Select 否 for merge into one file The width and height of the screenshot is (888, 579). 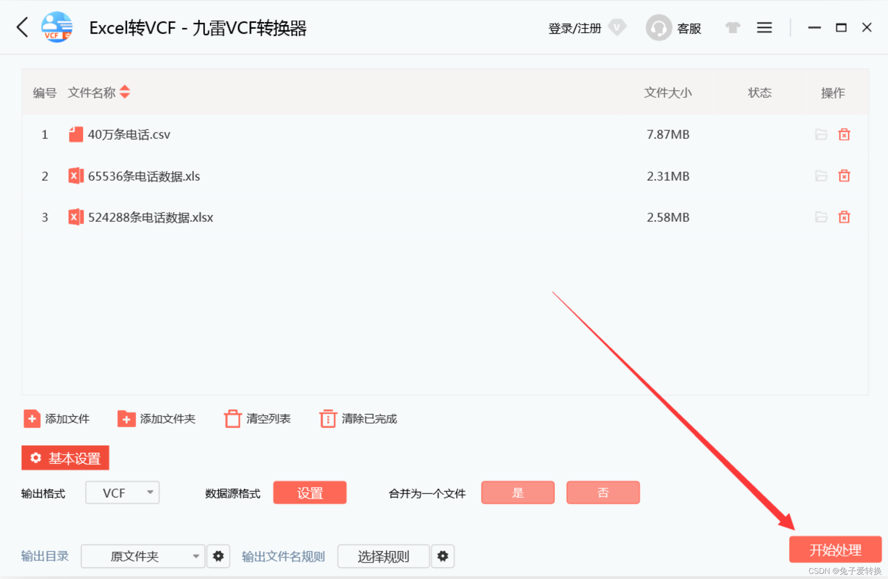[603, 493]
